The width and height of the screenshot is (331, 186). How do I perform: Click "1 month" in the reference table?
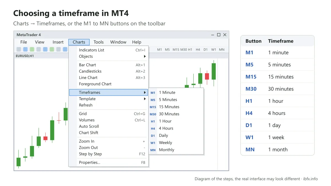click(278, 150)
